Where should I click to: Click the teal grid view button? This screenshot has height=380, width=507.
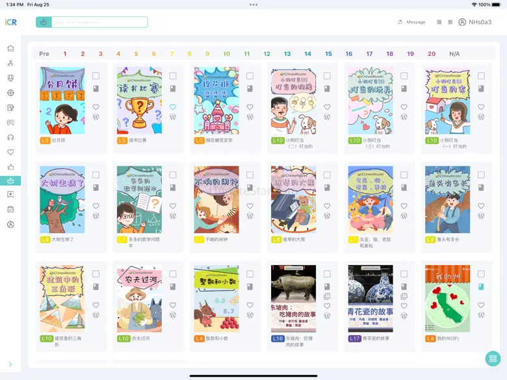click(x=492, y=359)
